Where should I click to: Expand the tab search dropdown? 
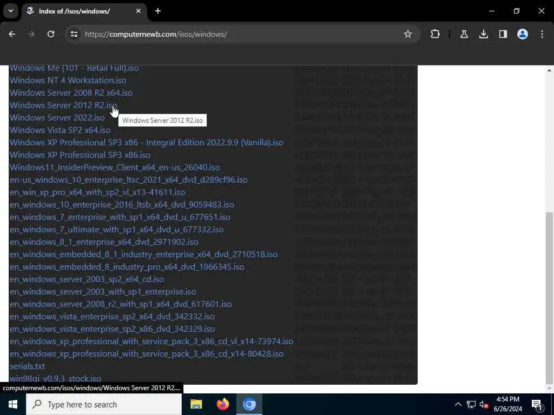click(x=11, y=11)
